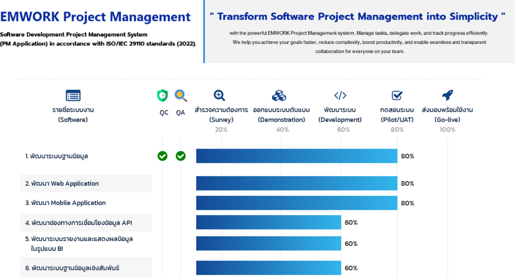Click the 'รายชื่อระบบงาน (Software)' column header

point(73,114)
